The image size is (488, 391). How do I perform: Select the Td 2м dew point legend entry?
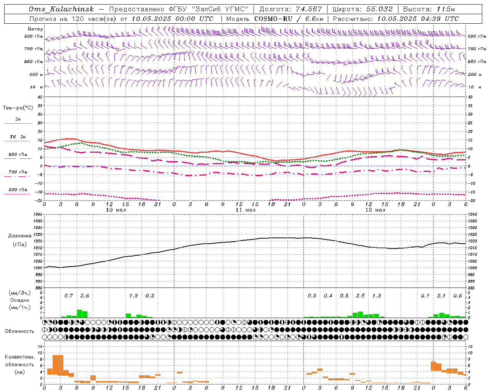tap(18, 137)
